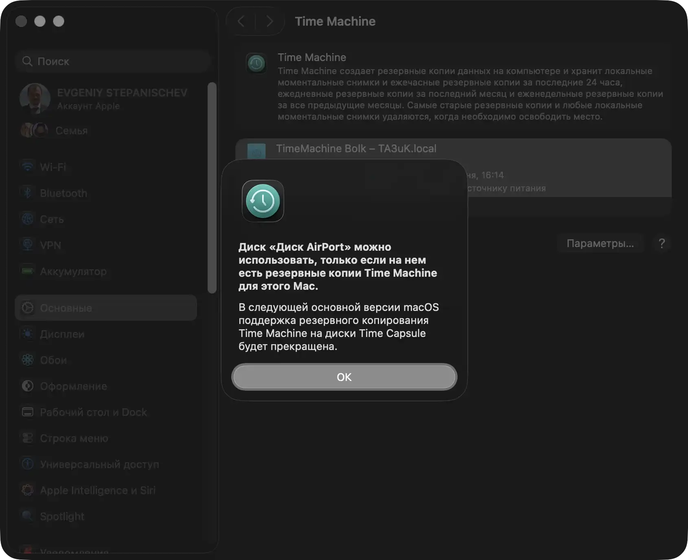Select Bluetooth in the sidebar

tap(106, 193)
